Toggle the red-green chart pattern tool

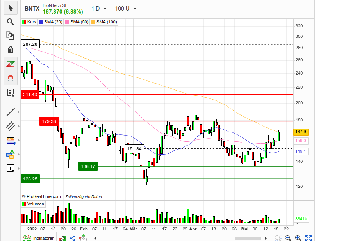click(x=11, y=64)
